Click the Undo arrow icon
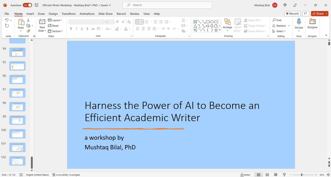 click(x=7, y=20)
